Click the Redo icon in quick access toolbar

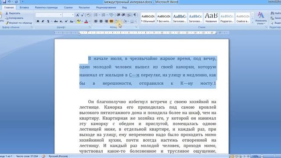16,2
